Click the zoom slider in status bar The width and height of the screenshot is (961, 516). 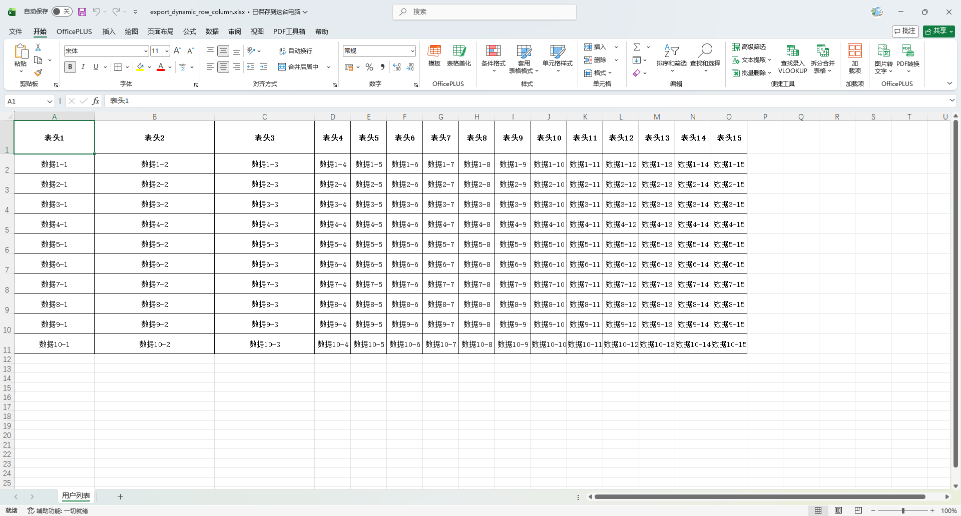pos(902,510)
